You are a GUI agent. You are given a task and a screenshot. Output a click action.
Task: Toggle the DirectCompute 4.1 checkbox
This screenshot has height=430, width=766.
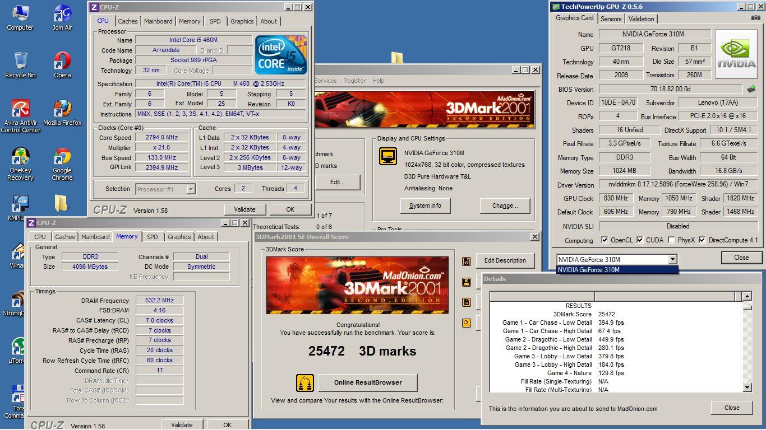pos(702,240)
